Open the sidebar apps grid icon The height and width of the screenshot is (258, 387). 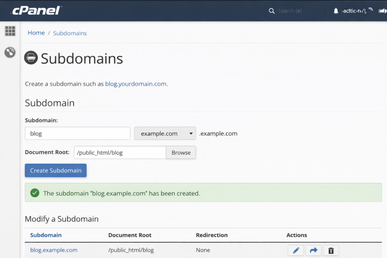pos(10,31)
